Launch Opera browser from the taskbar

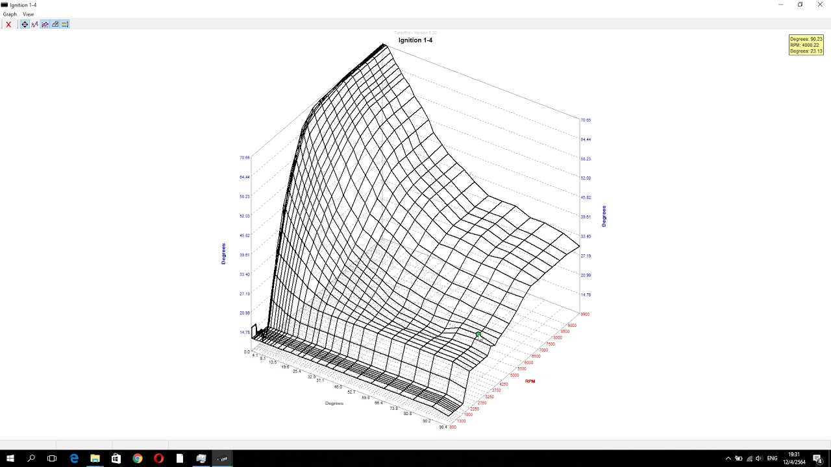(x=158, y=459)
